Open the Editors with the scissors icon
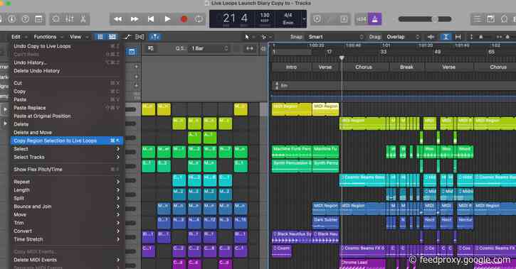 coord(83,19)
